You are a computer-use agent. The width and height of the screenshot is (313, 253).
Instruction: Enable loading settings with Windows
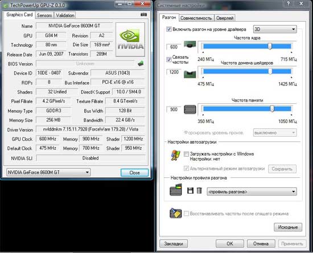tap(186, 154)
